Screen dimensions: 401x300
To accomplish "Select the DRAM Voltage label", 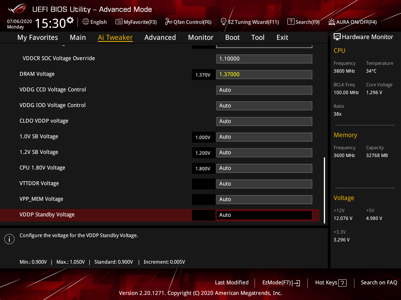I will coord(37,74).
